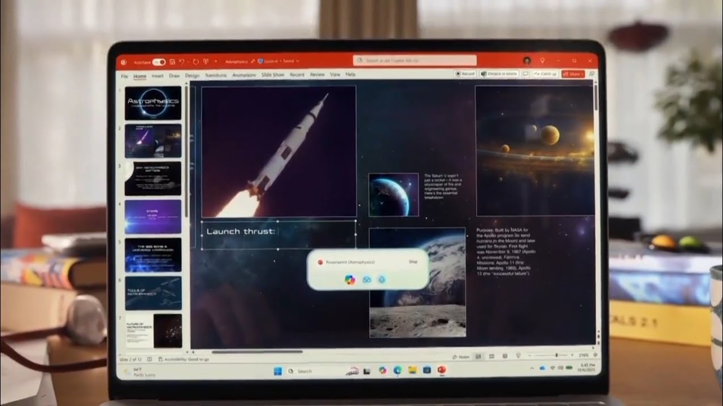Select slide 6 Tools of Astrophysics thumbnail
Screen dimensions: 723x406
coord(153,293)
